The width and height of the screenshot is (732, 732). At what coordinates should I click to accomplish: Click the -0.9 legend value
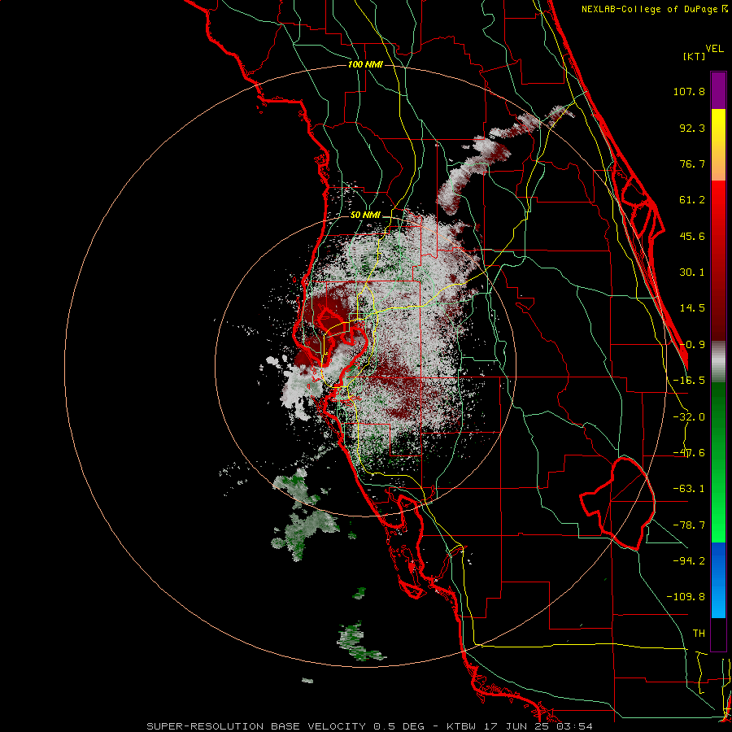pyautogui.click(x=692, y=345)
